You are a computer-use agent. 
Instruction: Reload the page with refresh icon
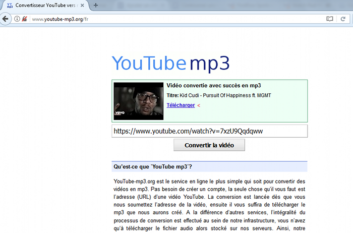point(343,19)
